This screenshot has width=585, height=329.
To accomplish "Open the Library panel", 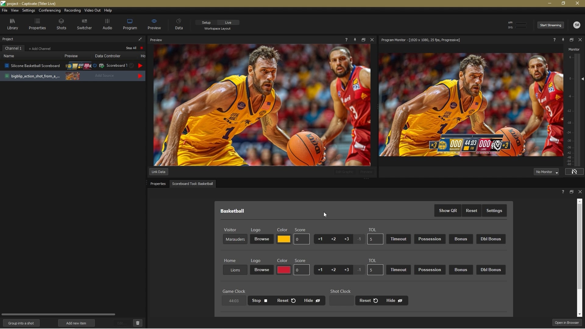I will pos(12,24).
